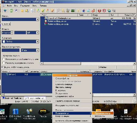The height and width of the screenshot is (123, 137).
Task: Open the 'Файл' search-in-results dropdown
Action: (37, 50)
